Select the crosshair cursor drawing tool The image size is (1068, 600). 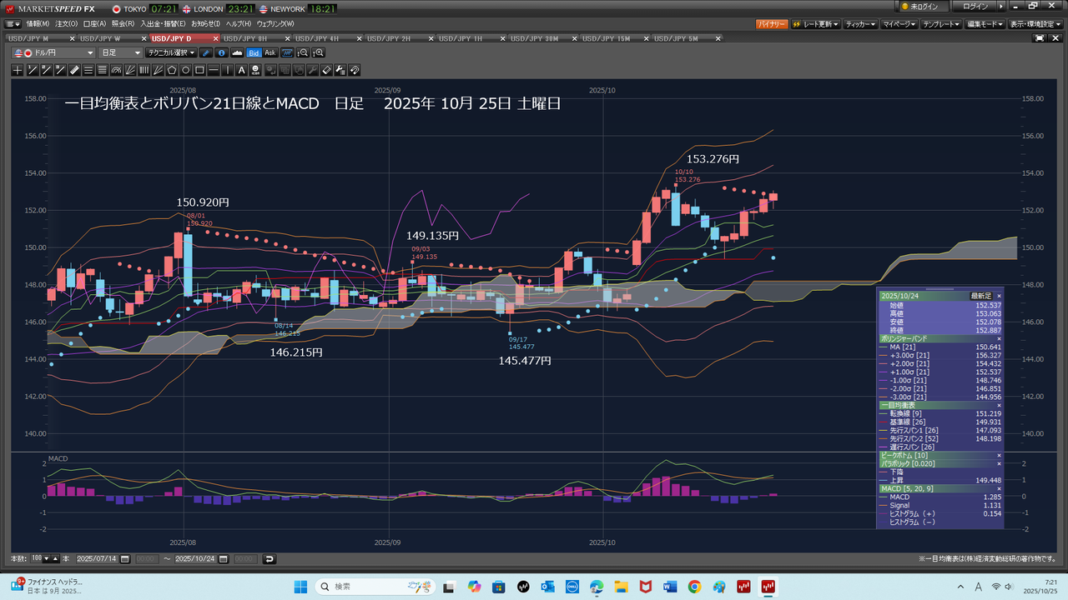click(x=18, y=70)
